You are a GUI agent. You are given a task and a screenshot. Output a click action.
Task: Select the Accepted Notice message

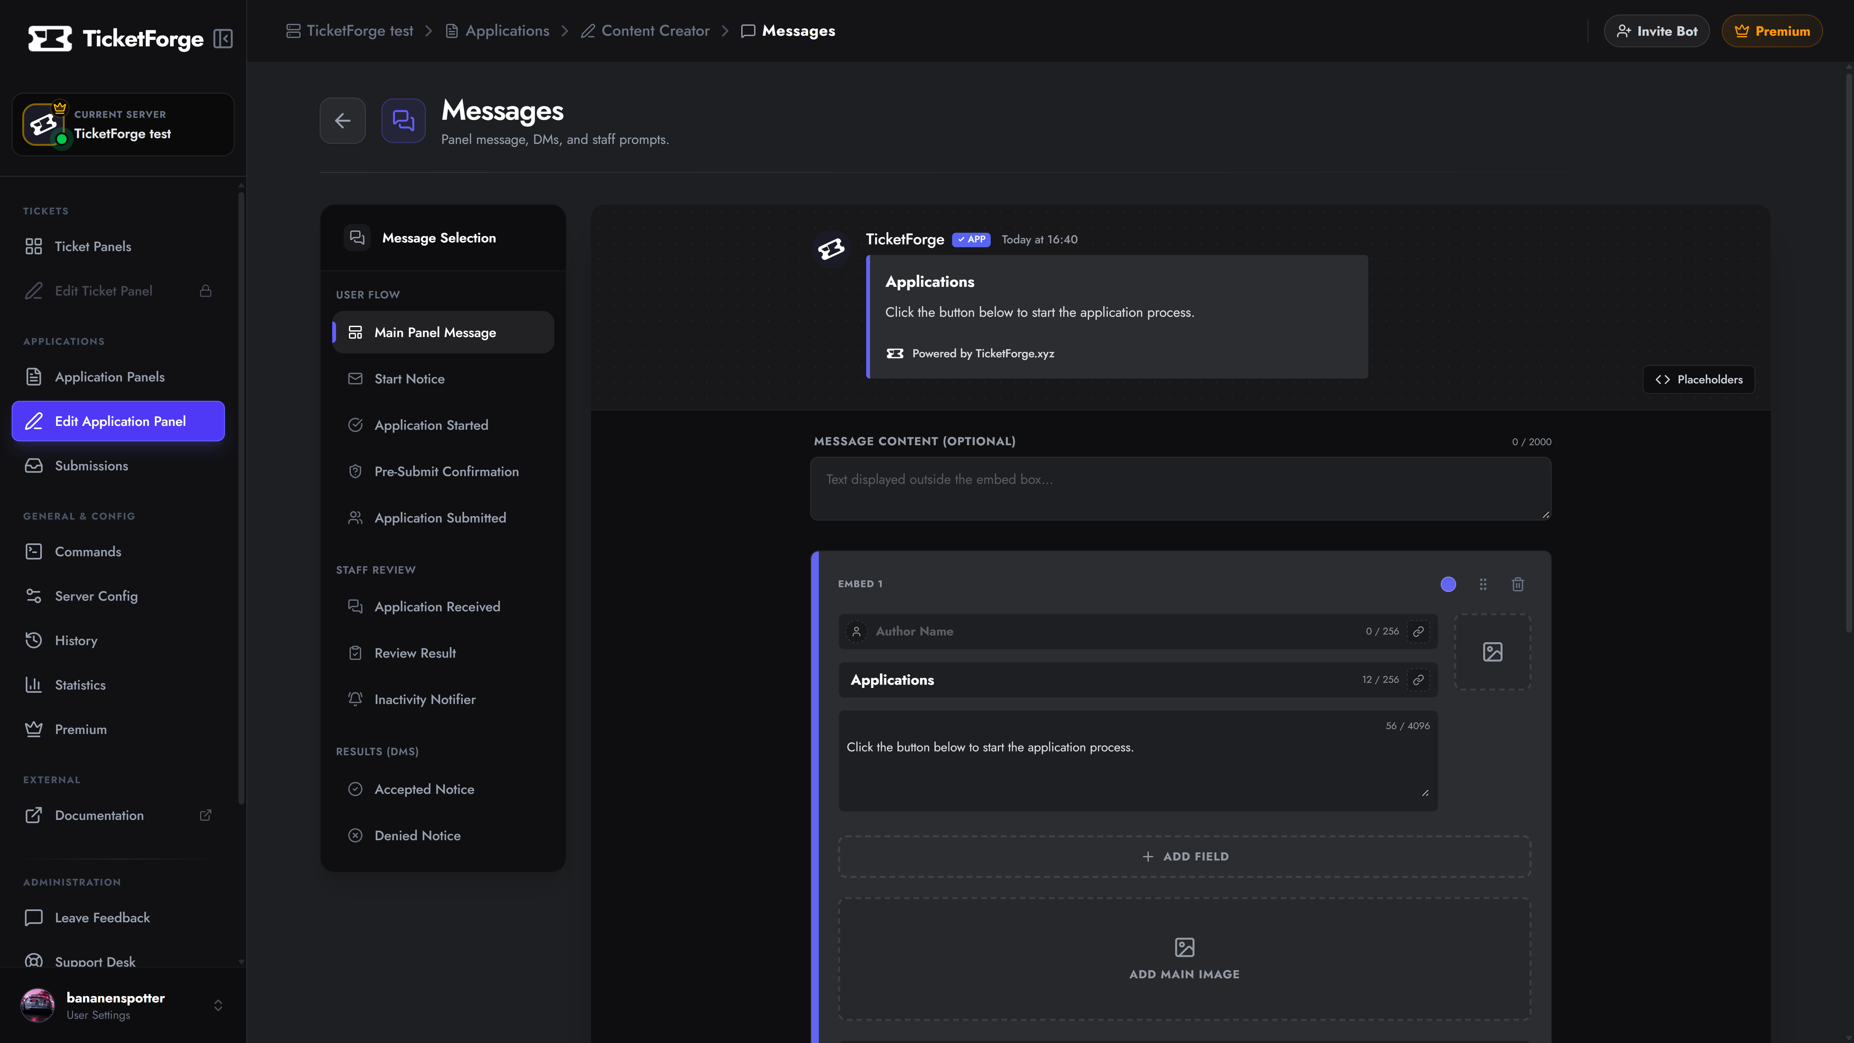tap(443, 789)
